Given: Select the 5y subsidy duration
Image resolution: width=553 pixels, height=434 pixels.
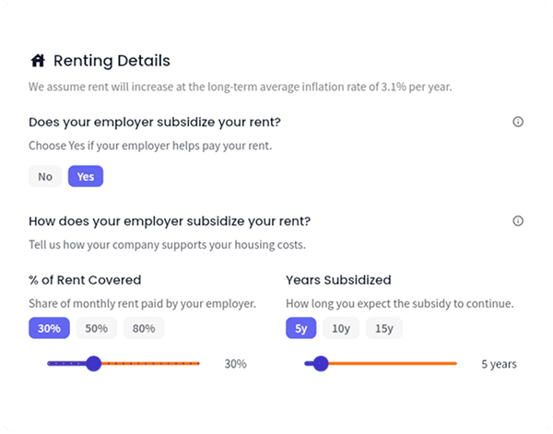Looking at the screenshot, I should click(301, 328).
